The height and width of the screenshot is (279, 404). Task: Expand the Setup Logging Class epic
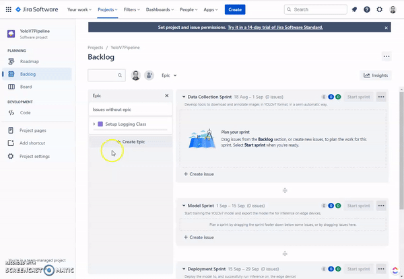click(x=94, y=124)
